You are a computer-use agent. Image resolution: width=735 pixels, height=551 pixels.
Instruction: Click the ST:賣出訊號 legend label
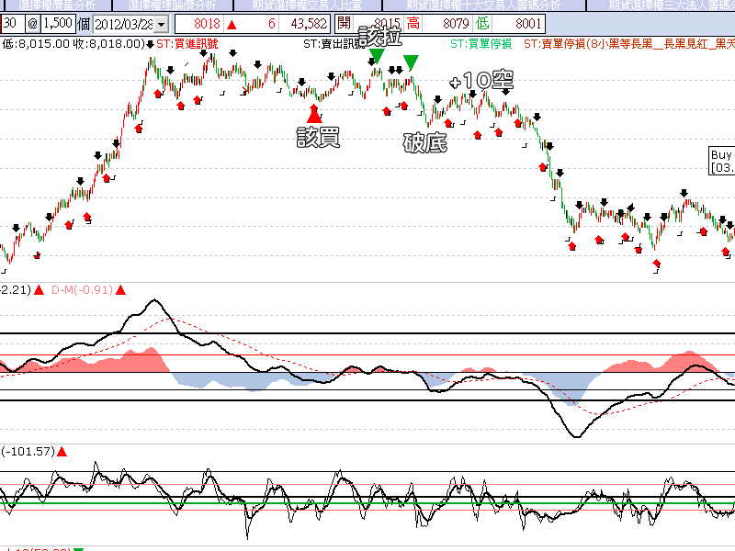[x=334, y=44]
